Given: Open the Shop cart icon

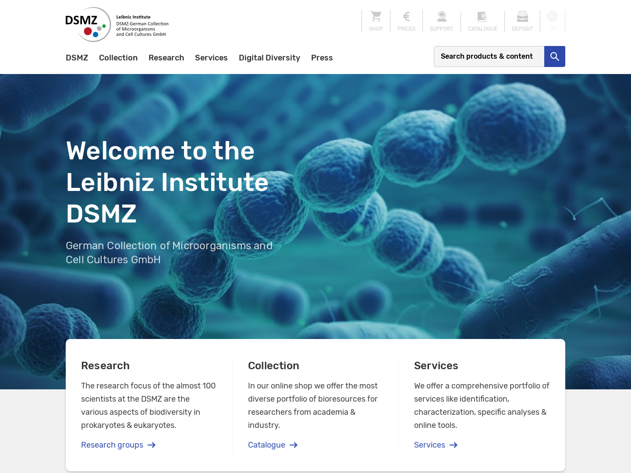Looking at the screenshot, I should tap(376, 17).
